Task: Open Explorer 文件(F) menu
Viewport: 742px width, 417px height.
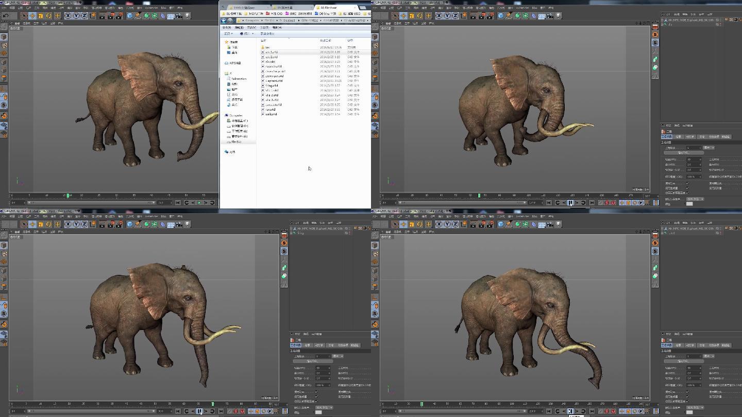Action: pos(226,27)
